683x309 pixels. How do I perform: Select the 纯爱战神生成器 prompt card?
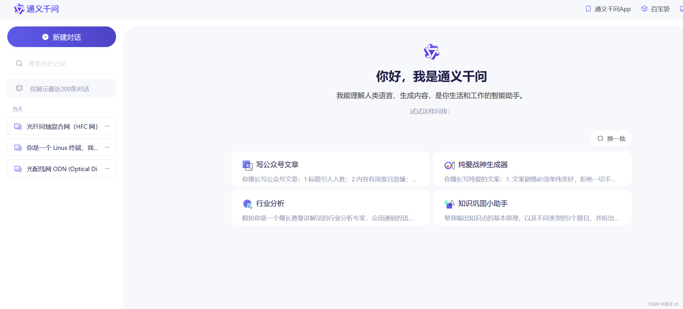tap(532, 169)
